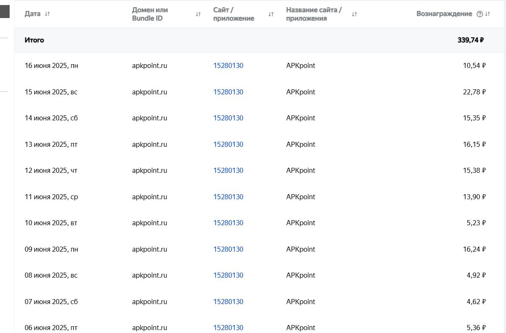The image size is (506, 333).
Task: Open the Вознаграждение help question icon
Action: coord(480,14)
